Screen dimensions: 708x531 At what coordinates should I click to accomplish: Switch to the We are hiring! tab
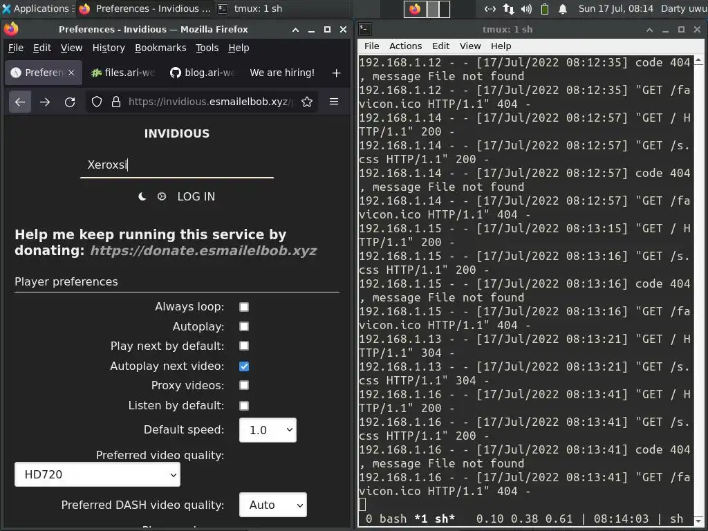[x=282, y=73]
